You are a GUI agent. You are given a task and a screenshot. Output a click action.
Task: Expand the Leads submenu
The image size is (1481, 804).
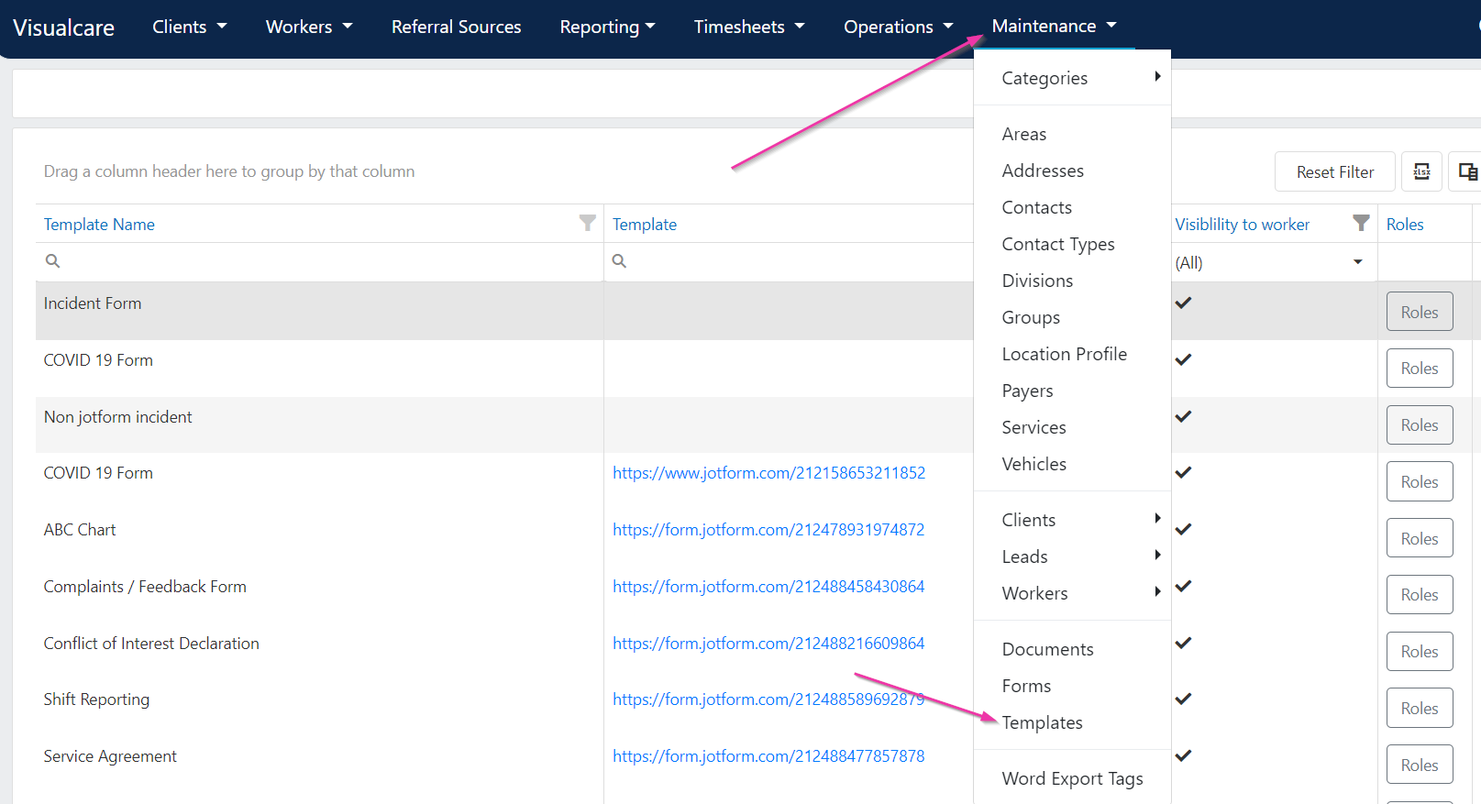(x=1072, y=556)
